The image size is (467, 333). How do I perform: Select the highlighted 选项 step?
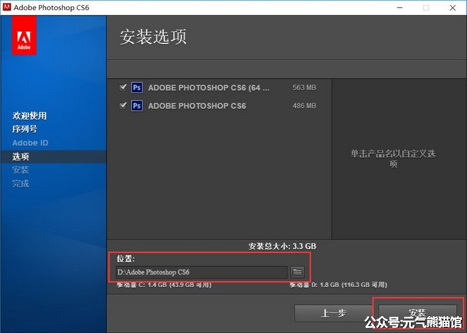tap(21, 157)
